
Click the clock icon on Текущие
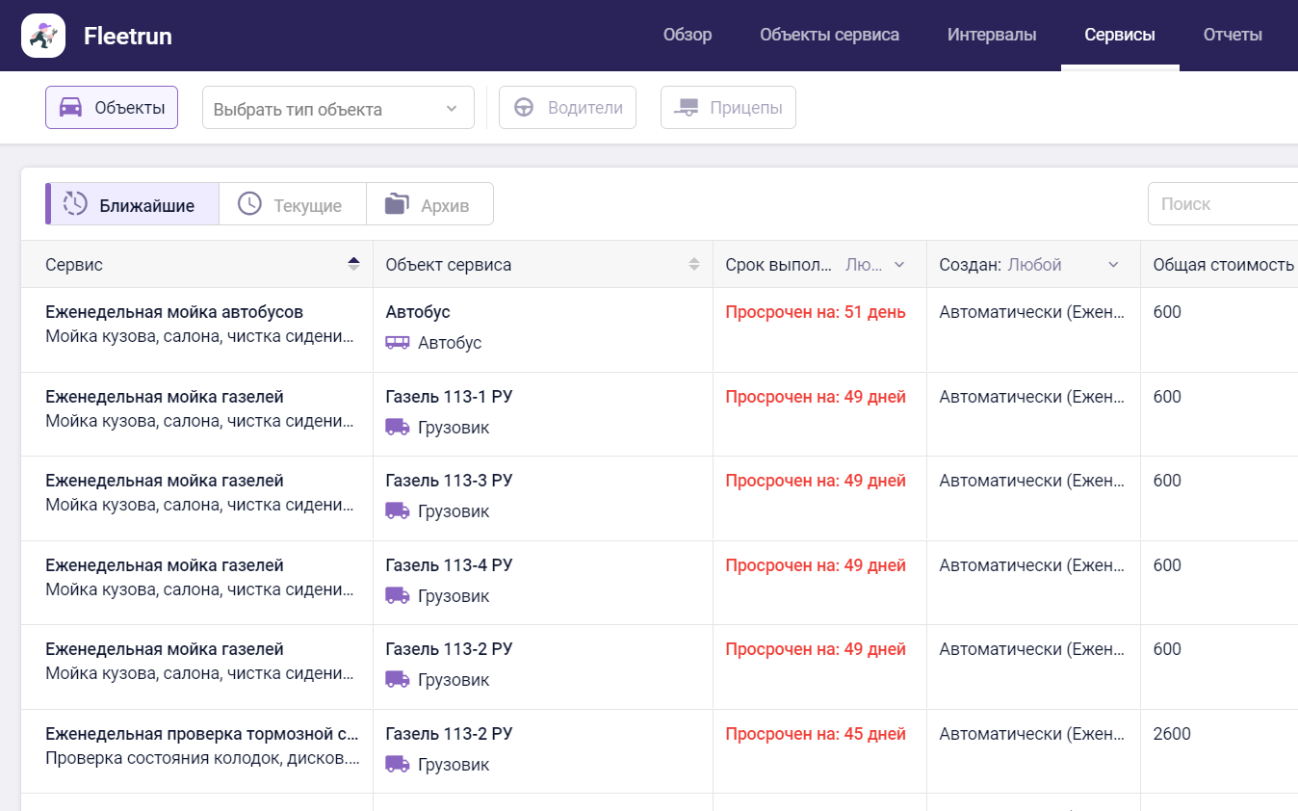click(249, 204)
